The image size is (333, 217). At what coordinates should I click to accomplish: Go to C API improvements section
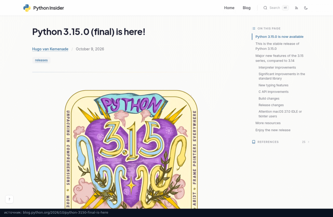coord(273,92)
